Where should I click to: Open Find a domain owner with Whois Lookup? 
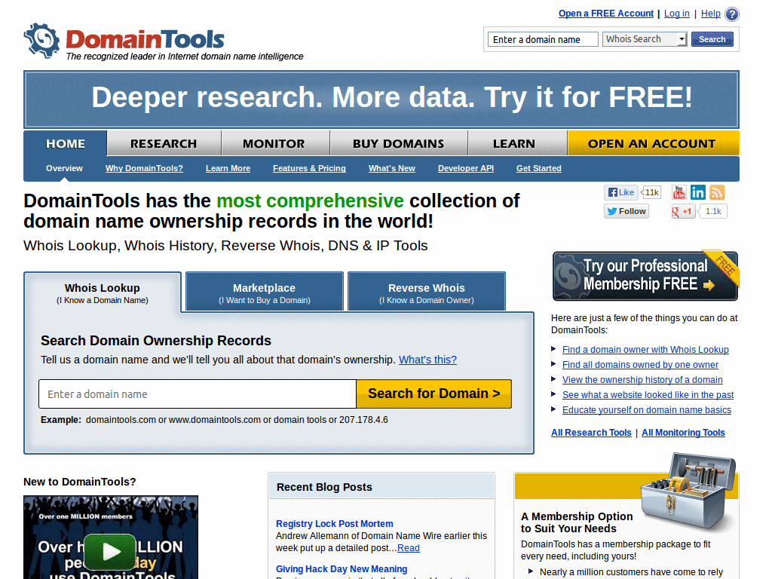[645, 350]
